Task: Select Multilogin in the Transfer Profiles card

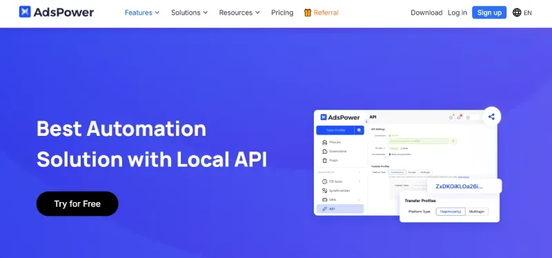Action: click(x=477, y=212)
